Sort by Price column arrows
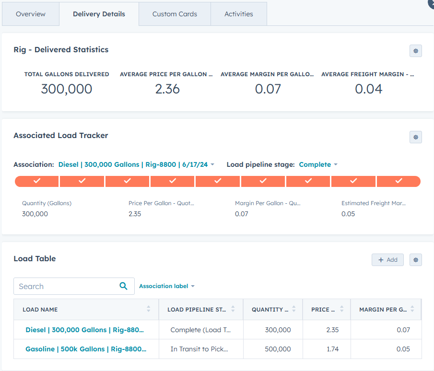This screenshot has width=434, height=371. [x=341, y=309]
